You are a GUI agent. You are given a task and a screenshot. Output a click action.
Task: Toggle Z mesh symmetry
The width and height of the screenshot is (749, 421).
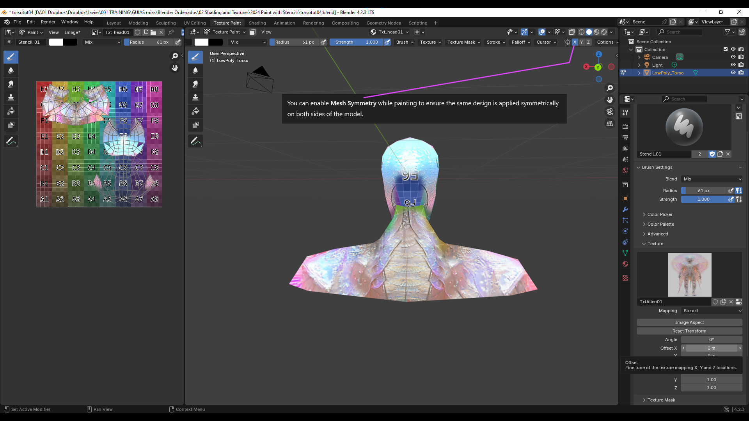click(x=588, y=42)
